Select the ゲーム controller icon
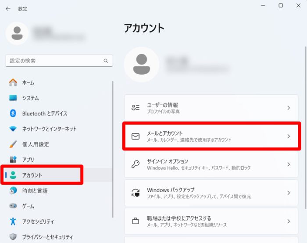The width and height of the screenshot is (307, 243). (13, 206)
